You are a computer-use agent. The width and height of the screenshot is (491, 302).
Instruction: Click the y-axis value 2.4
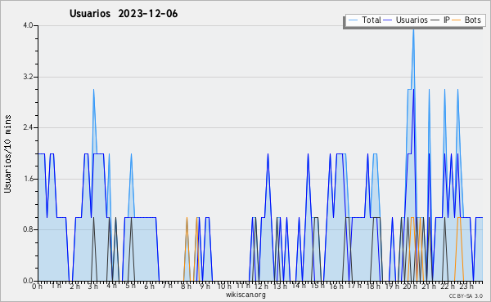[28, 127]
